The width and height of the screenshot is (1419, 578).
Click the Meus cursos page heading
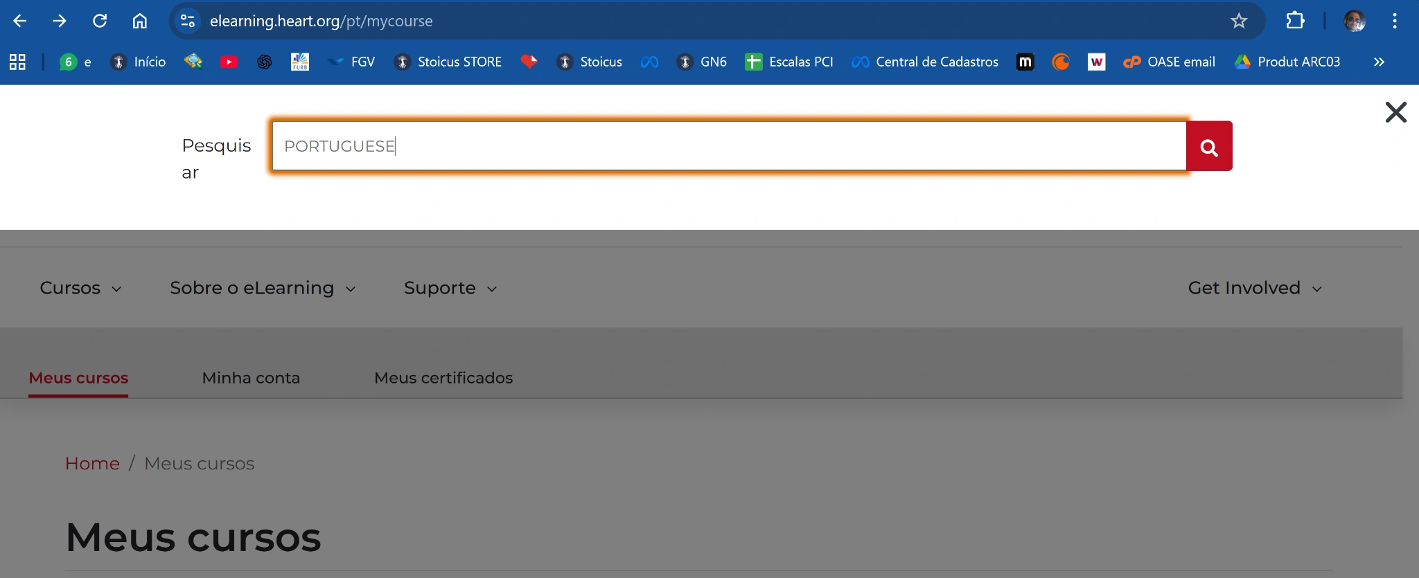pos(193,537)
